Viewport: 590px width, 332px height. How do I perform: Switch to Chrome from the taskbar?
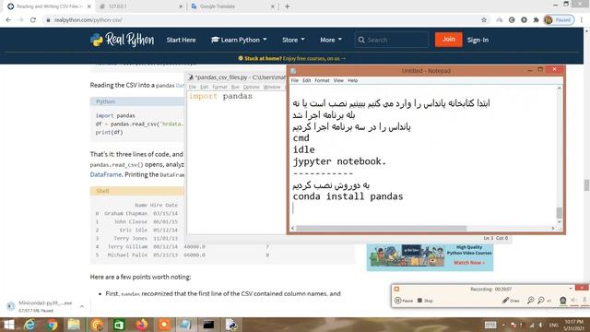tap(52, 325)
